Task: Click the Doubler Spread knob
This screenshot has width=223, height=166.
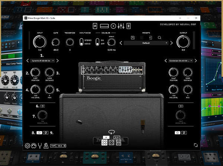Action: tap(111, 42)
